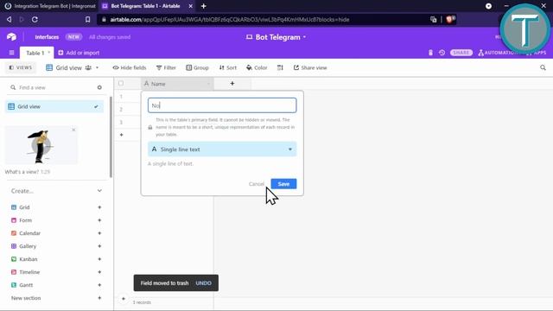Open the Single line text type dropdown
This screenshot has width=553, height=311.
[222, 149]
